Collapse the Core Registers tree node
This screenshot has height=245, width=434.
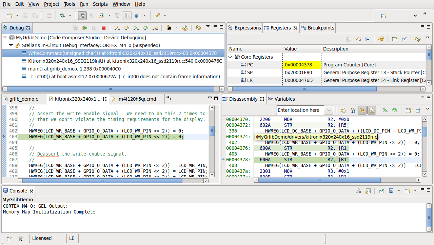coord(230,57)
